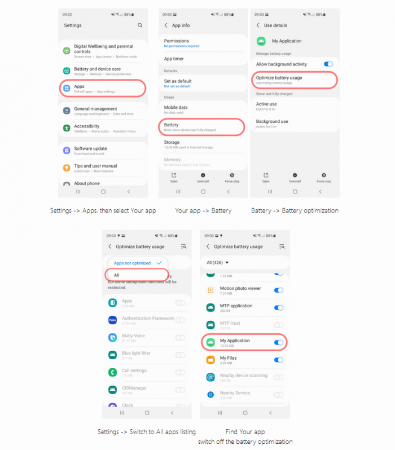
Task: Tap the Battery and device care icon
Action: coord(67,71)
